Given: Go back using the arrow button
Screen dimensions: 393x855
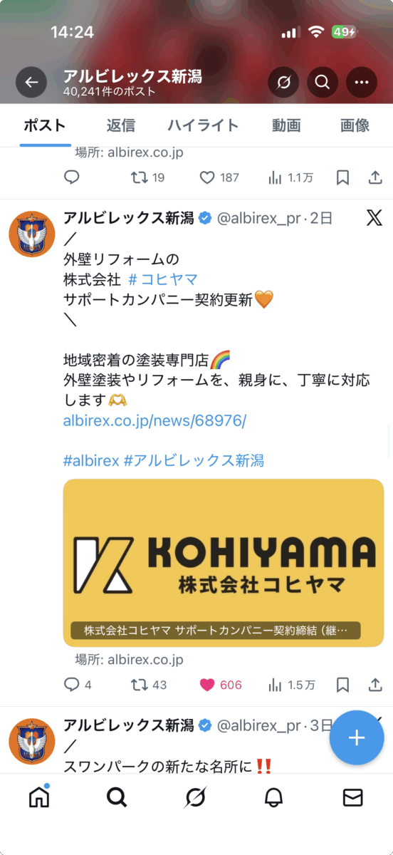Looking at the screenshot, I should click(31, 83).
